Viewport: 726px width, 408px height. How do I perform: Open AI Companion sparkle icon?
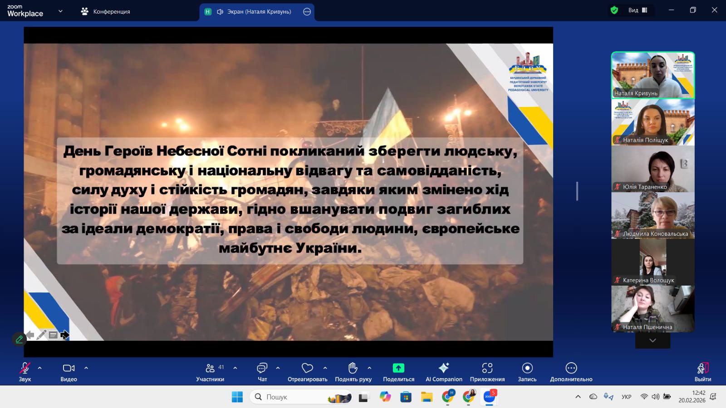[x=444, y=368]
